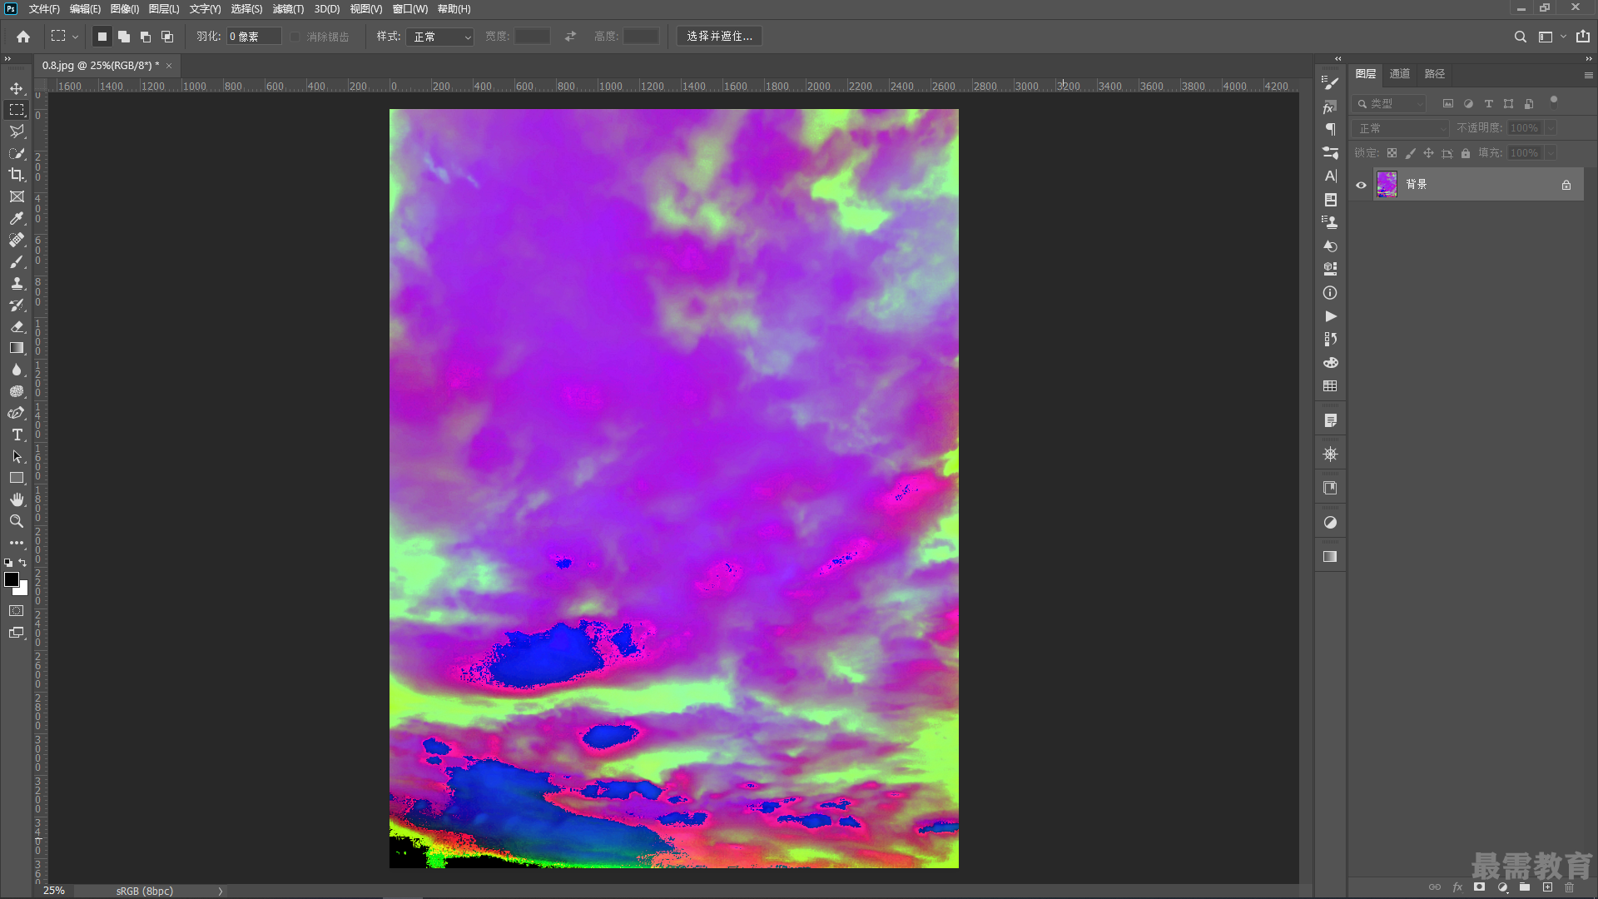Add a layer mask with the mask icon
The height and width of the screenshot is (899, 1598).
pyautogui.click(x=1479, y=887)
